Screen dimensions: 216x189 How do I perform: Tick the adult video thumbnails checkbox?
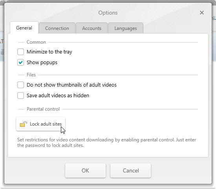tap(20, 85)
